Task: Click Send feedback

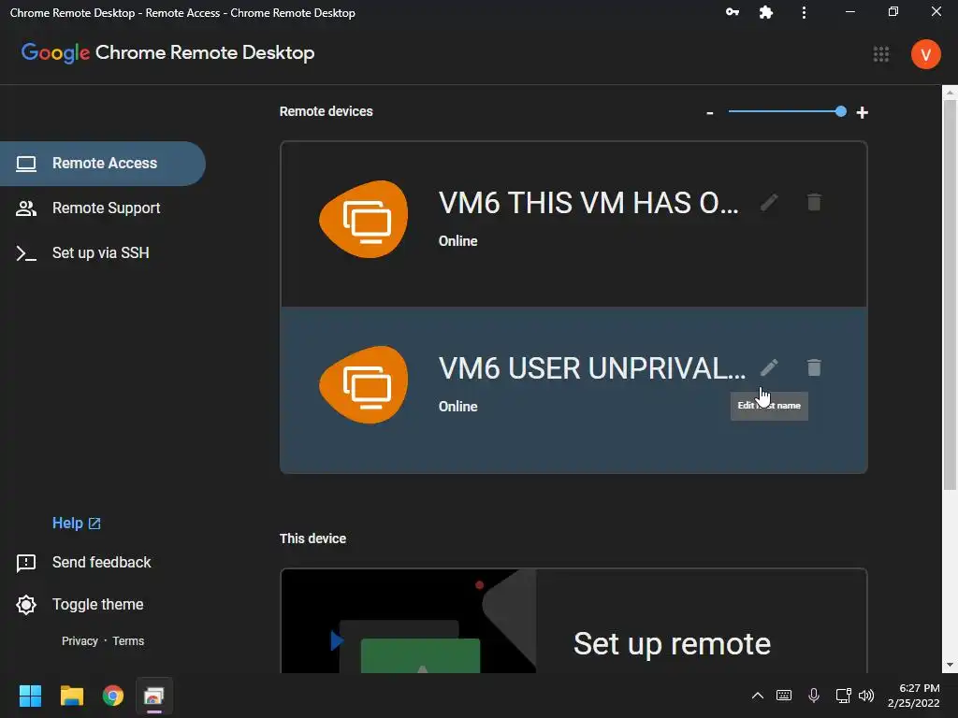Action: click(x=83, y=562)
